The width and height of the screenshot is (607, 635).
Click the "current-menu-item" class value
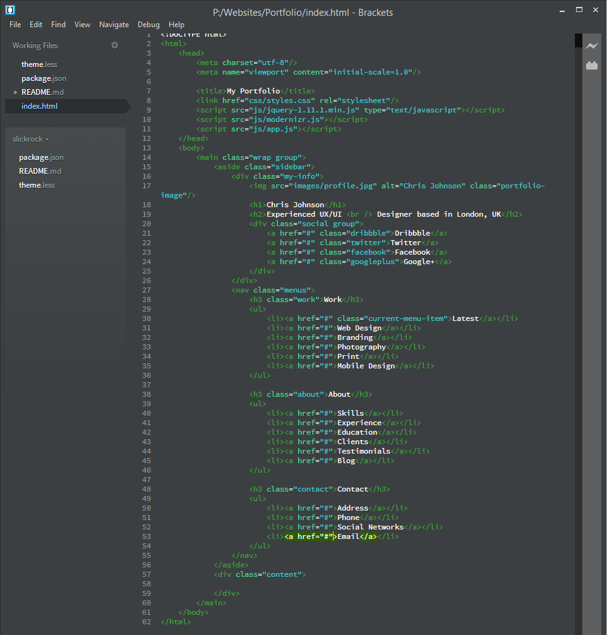coord(406,318)
